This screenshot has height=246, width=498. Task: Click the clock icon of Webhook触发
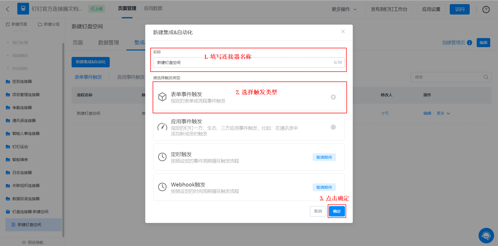click(x=162, y=187)
